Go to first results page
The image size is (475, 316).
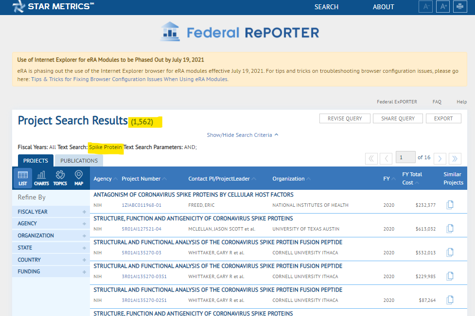pos(371,158)
